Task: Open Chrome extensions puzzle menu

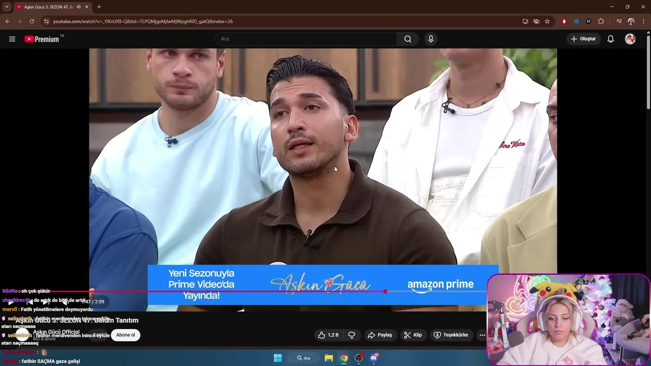Action: point(601,21)
